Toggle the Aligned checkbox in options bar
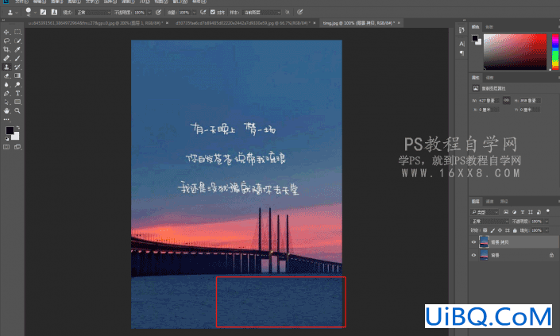560x336 pixels. (x=213, y=12)
